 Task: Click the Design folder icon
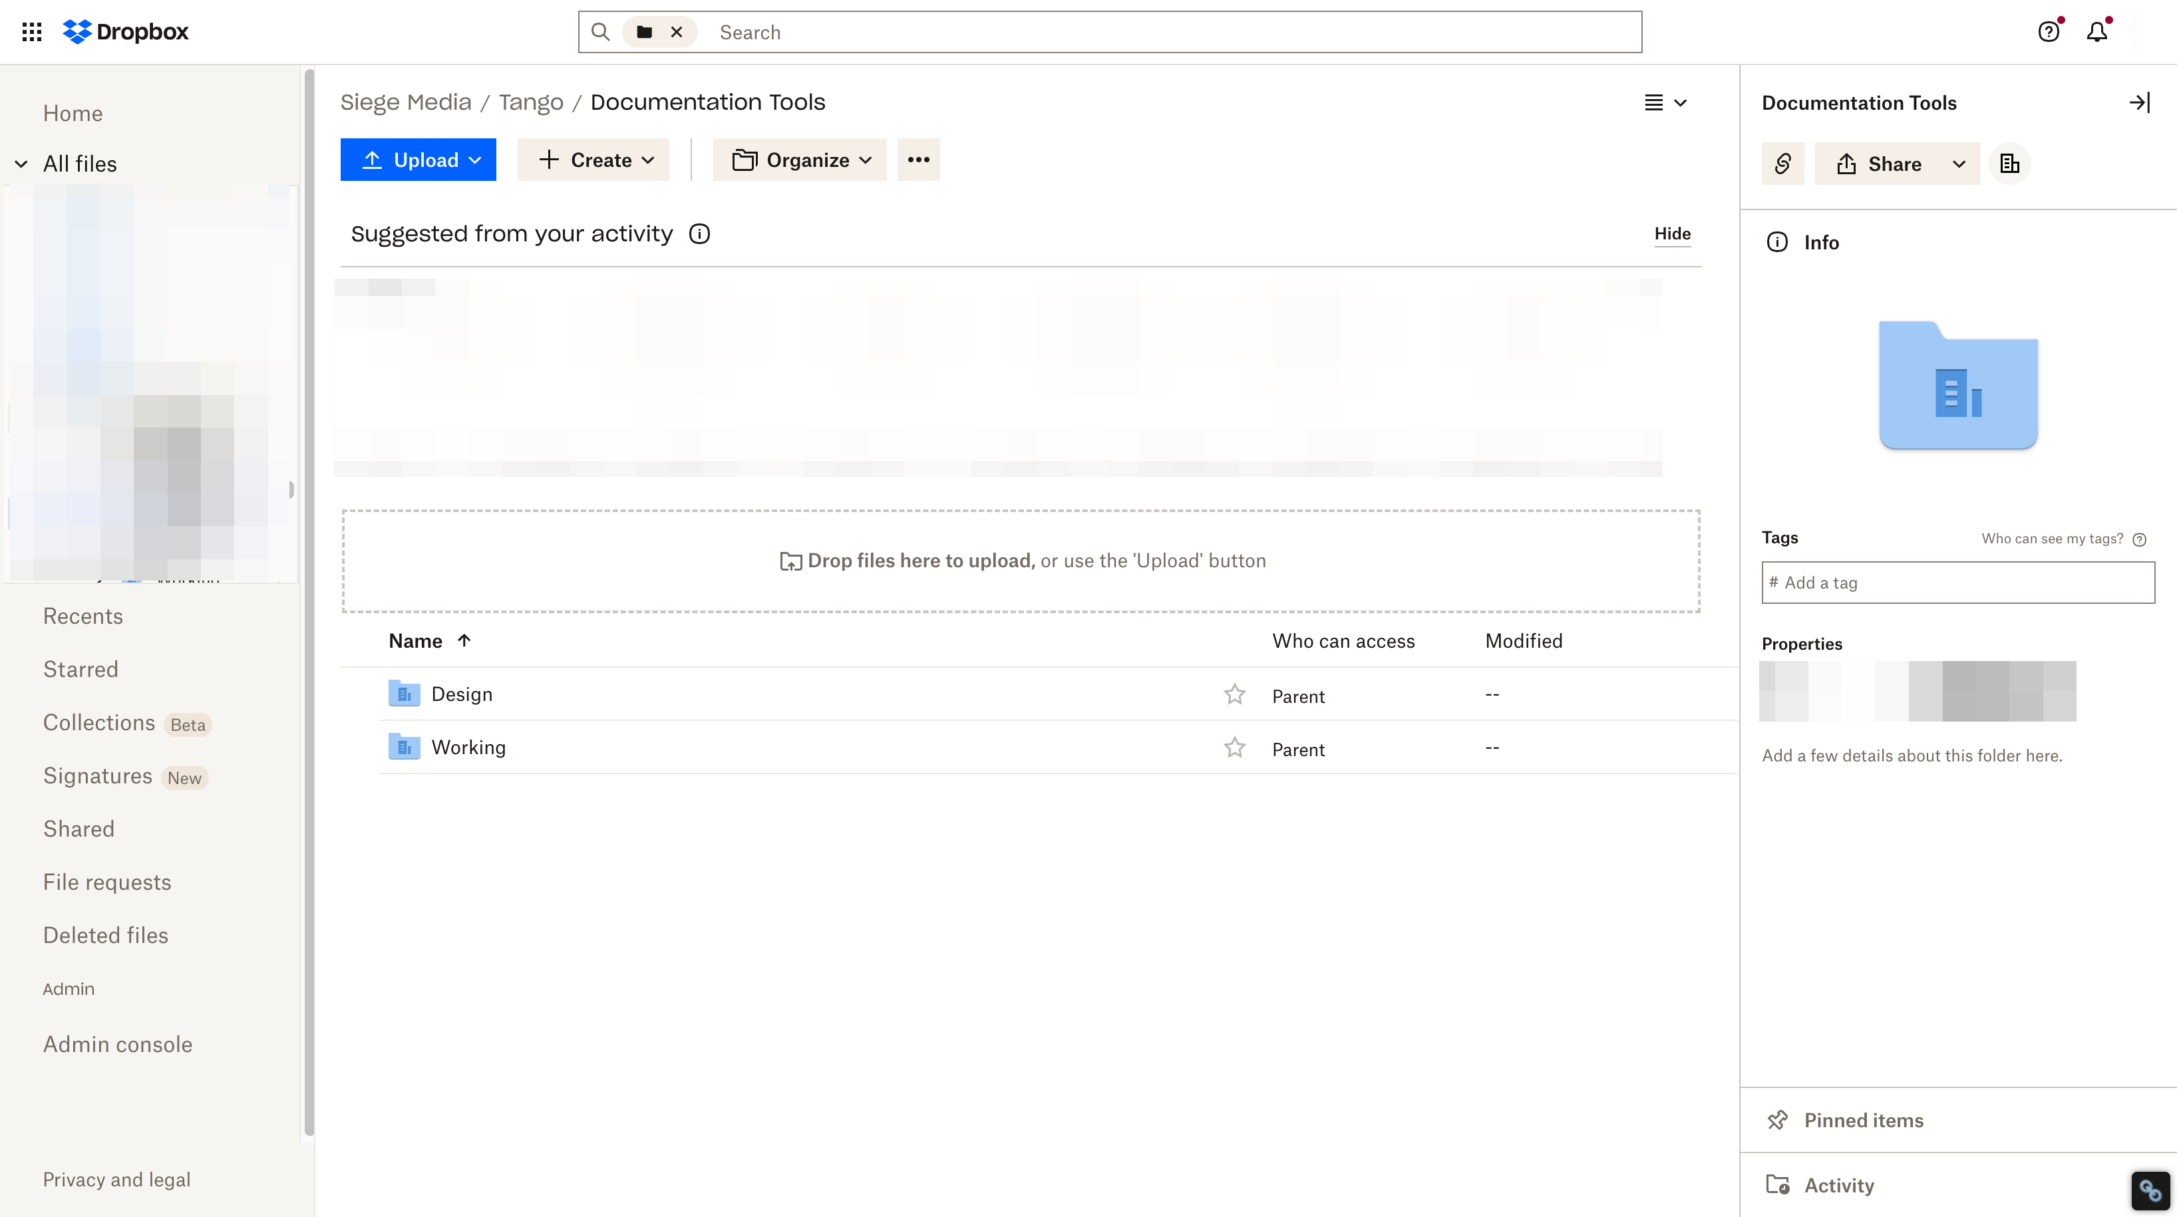coord(404,694)
